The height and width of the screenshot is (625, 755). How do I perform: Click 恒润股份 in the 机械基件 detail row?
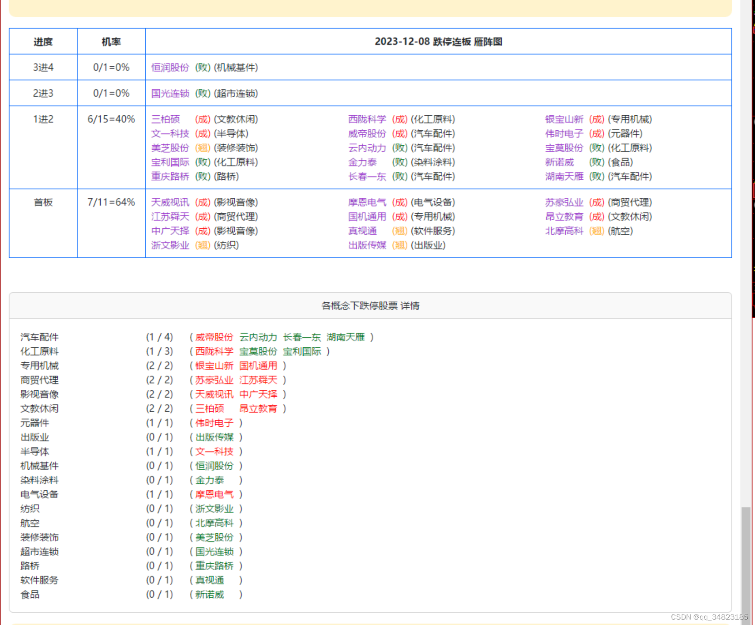(214, 466)
